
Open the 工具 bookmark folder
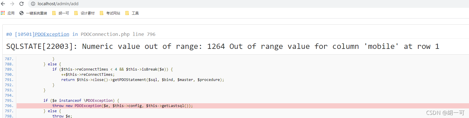(132, 13)
